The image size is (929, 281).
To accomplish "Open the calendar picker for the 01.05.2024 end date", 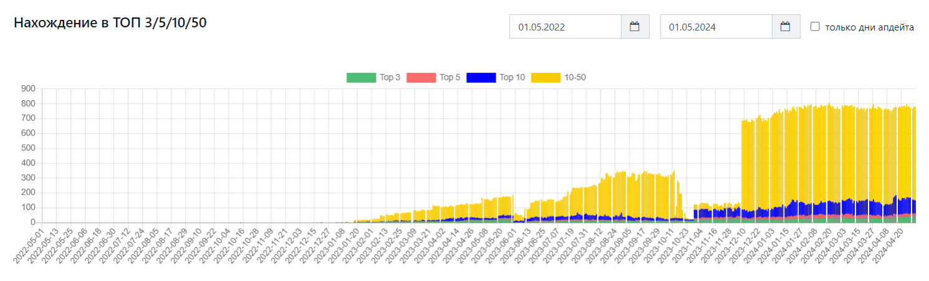I will coord(786,27).
